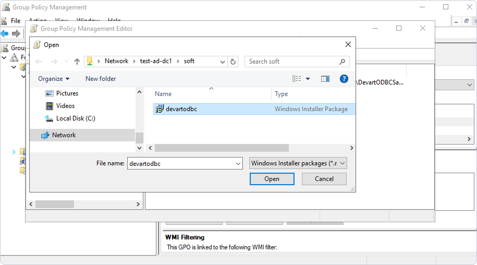
Task: Maximize the Group Policy Management Editor window
Action: [x=399, y=28]
